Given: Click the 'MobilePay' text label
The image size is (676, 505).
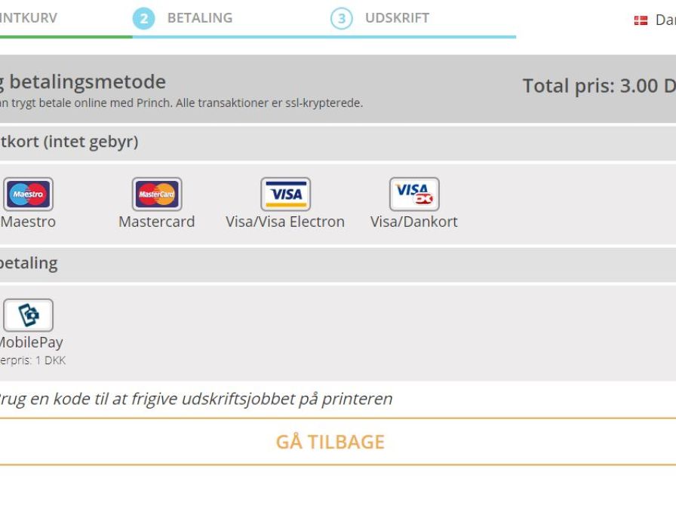Looking at the screenshot, I should click(x=30, y=342).
